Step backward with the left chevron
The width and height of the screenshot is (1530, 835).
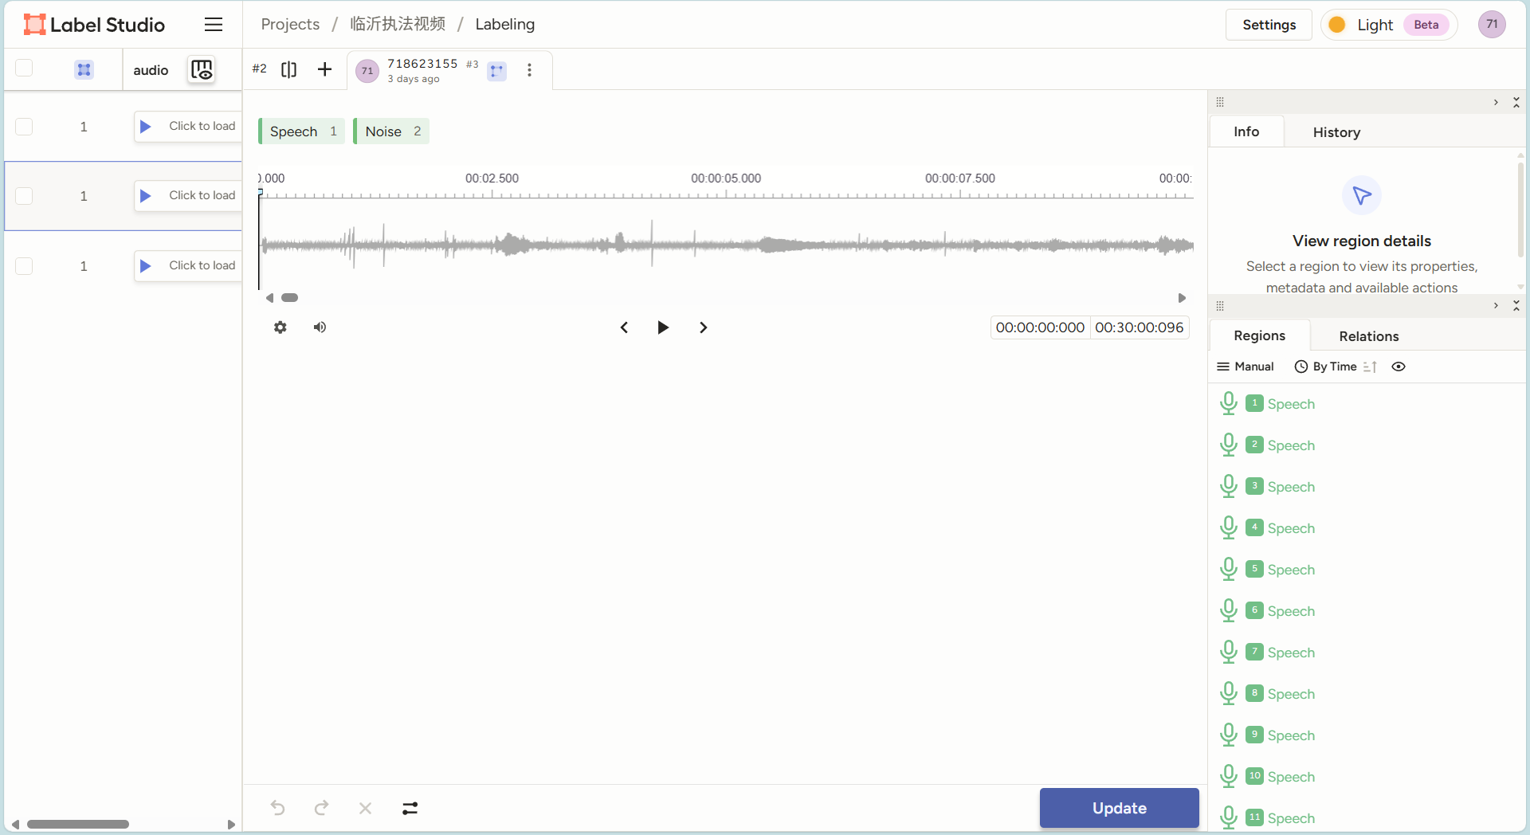tap(624, 327)
